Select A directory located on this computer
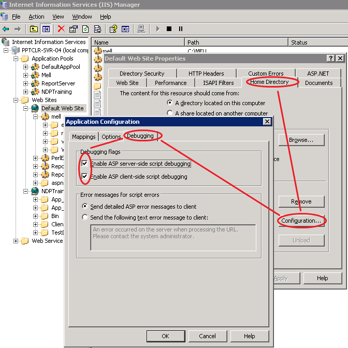 [169, 103]
